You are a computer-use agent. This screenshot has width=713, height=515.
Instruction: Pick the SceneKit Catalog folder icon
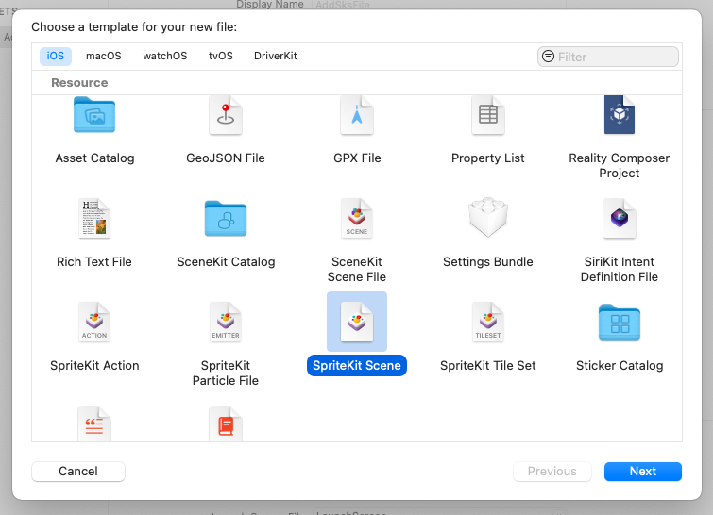click(226, 219)
